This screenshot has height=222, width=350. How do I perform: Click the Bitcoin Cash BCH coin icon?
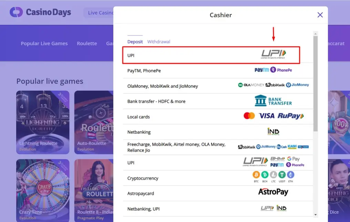(x=265, y=175)
